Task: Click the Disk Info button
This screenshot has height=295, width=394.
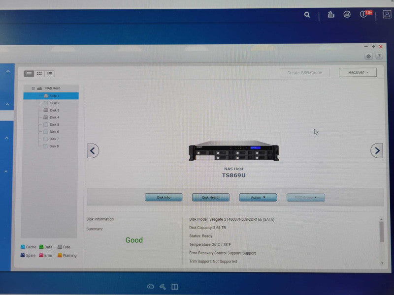Action: [x=164, y=198]
